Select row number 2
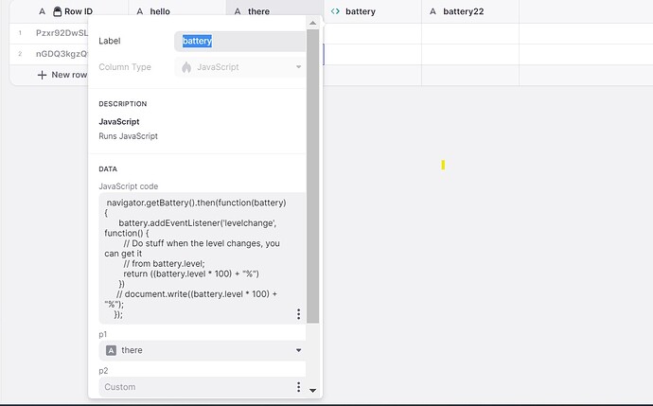 tap(20, 54)
